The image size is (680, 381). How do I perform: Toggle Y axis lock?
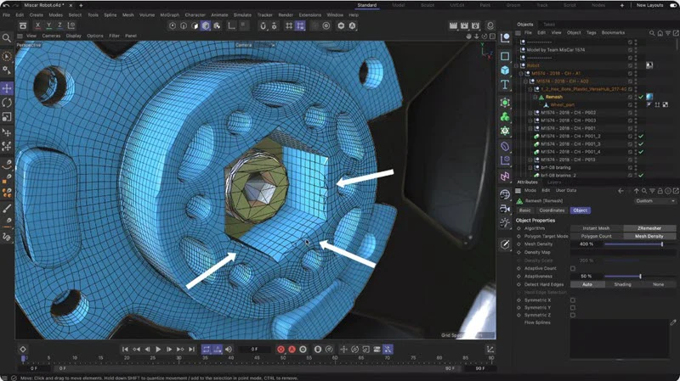pyautogui.click(x=48, y=26)
